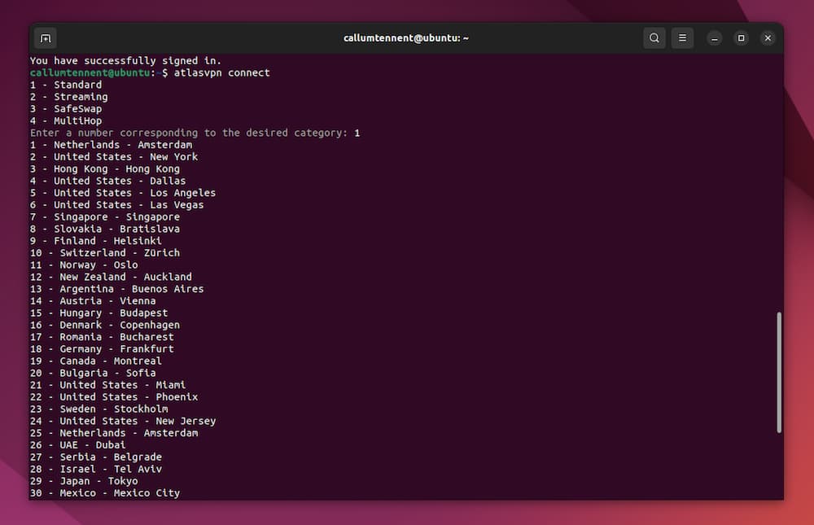Screen dimensions: 814x525
Task: Click 'Finland - Helsinki' line
Action: coord(96,240)
